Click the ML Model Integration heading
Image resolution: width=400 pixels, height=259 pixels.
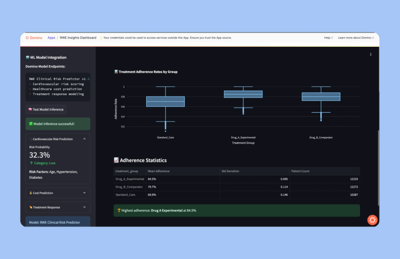coord(46,58)
